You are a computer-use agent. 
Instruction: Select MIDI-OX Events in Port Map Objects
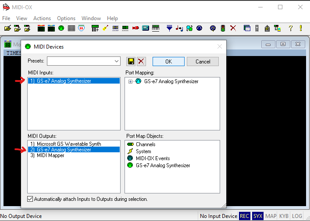coord(149,158)
